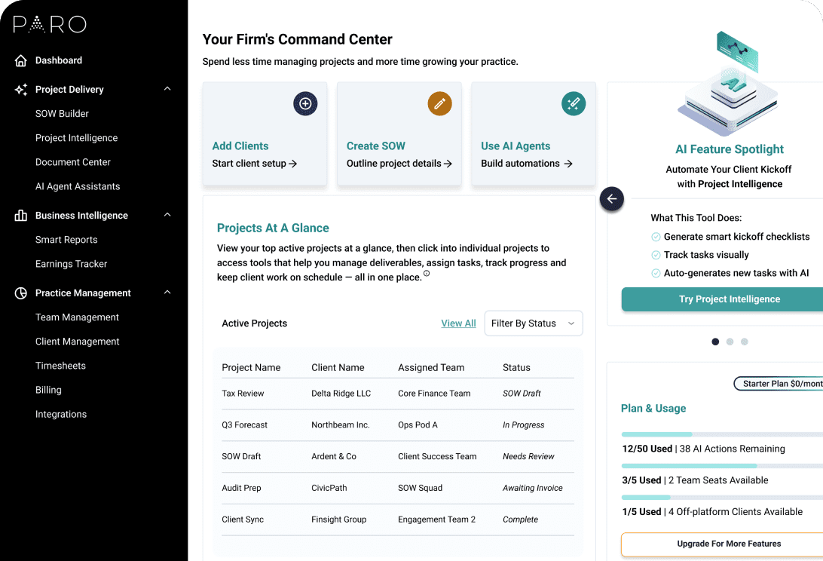Select the Add Clients plus icon
This screenshot has width=823, height=561.
(x=305, y=103)
